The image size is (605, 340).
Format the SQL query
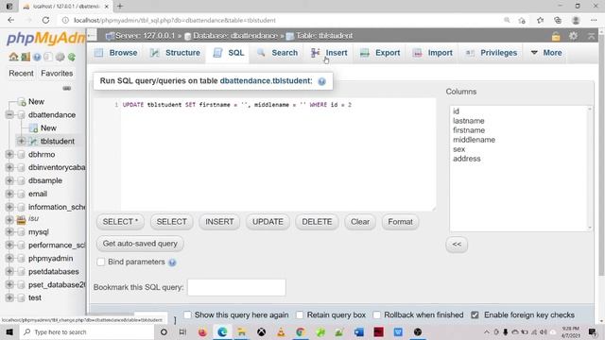tap(400, 222)
